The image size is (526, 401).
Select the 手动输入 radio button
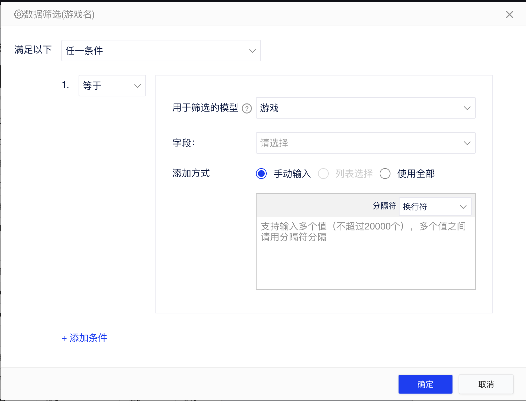pyautogui.click(x=261, y=174)
